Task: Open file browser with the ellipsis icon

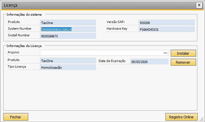Action: [x=165, y=53]
